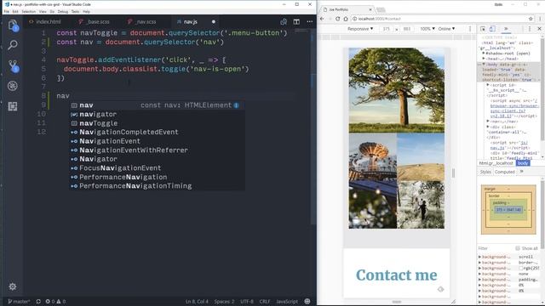Open DevTools customize menu (three dots)
This screenshot has width=545, height=306.
click(530, 29)
